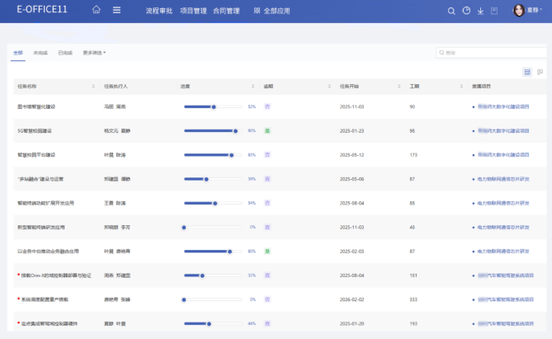Open task 智慧校园平台建设
Viewport: 552px width, 339px height.
36,154
